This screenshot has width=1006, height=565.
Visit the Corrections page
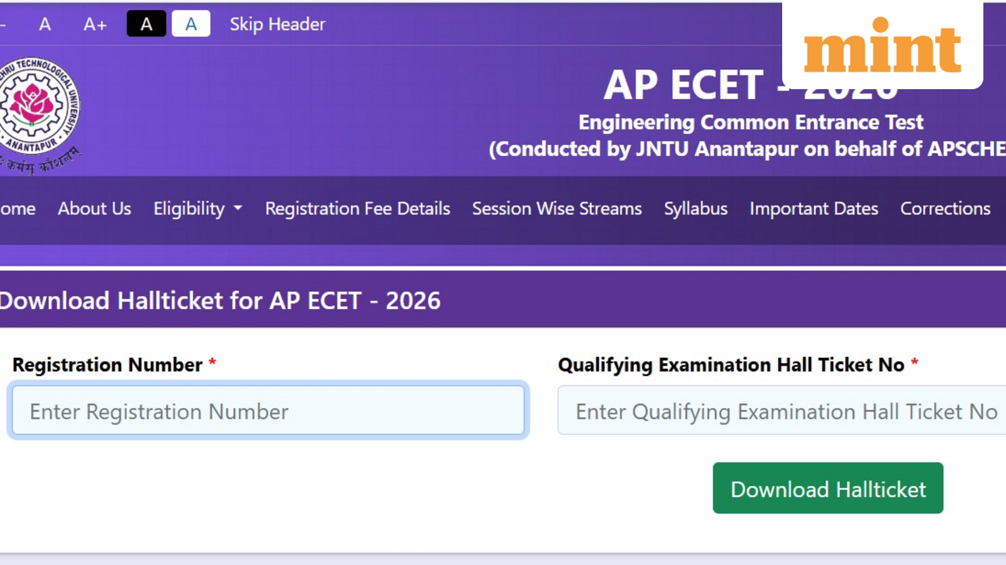coord(946,208)
